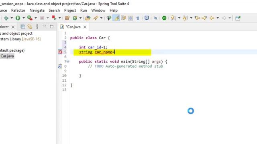
Task: Open Package Explorer View Menu three dots
Action: 37,27
